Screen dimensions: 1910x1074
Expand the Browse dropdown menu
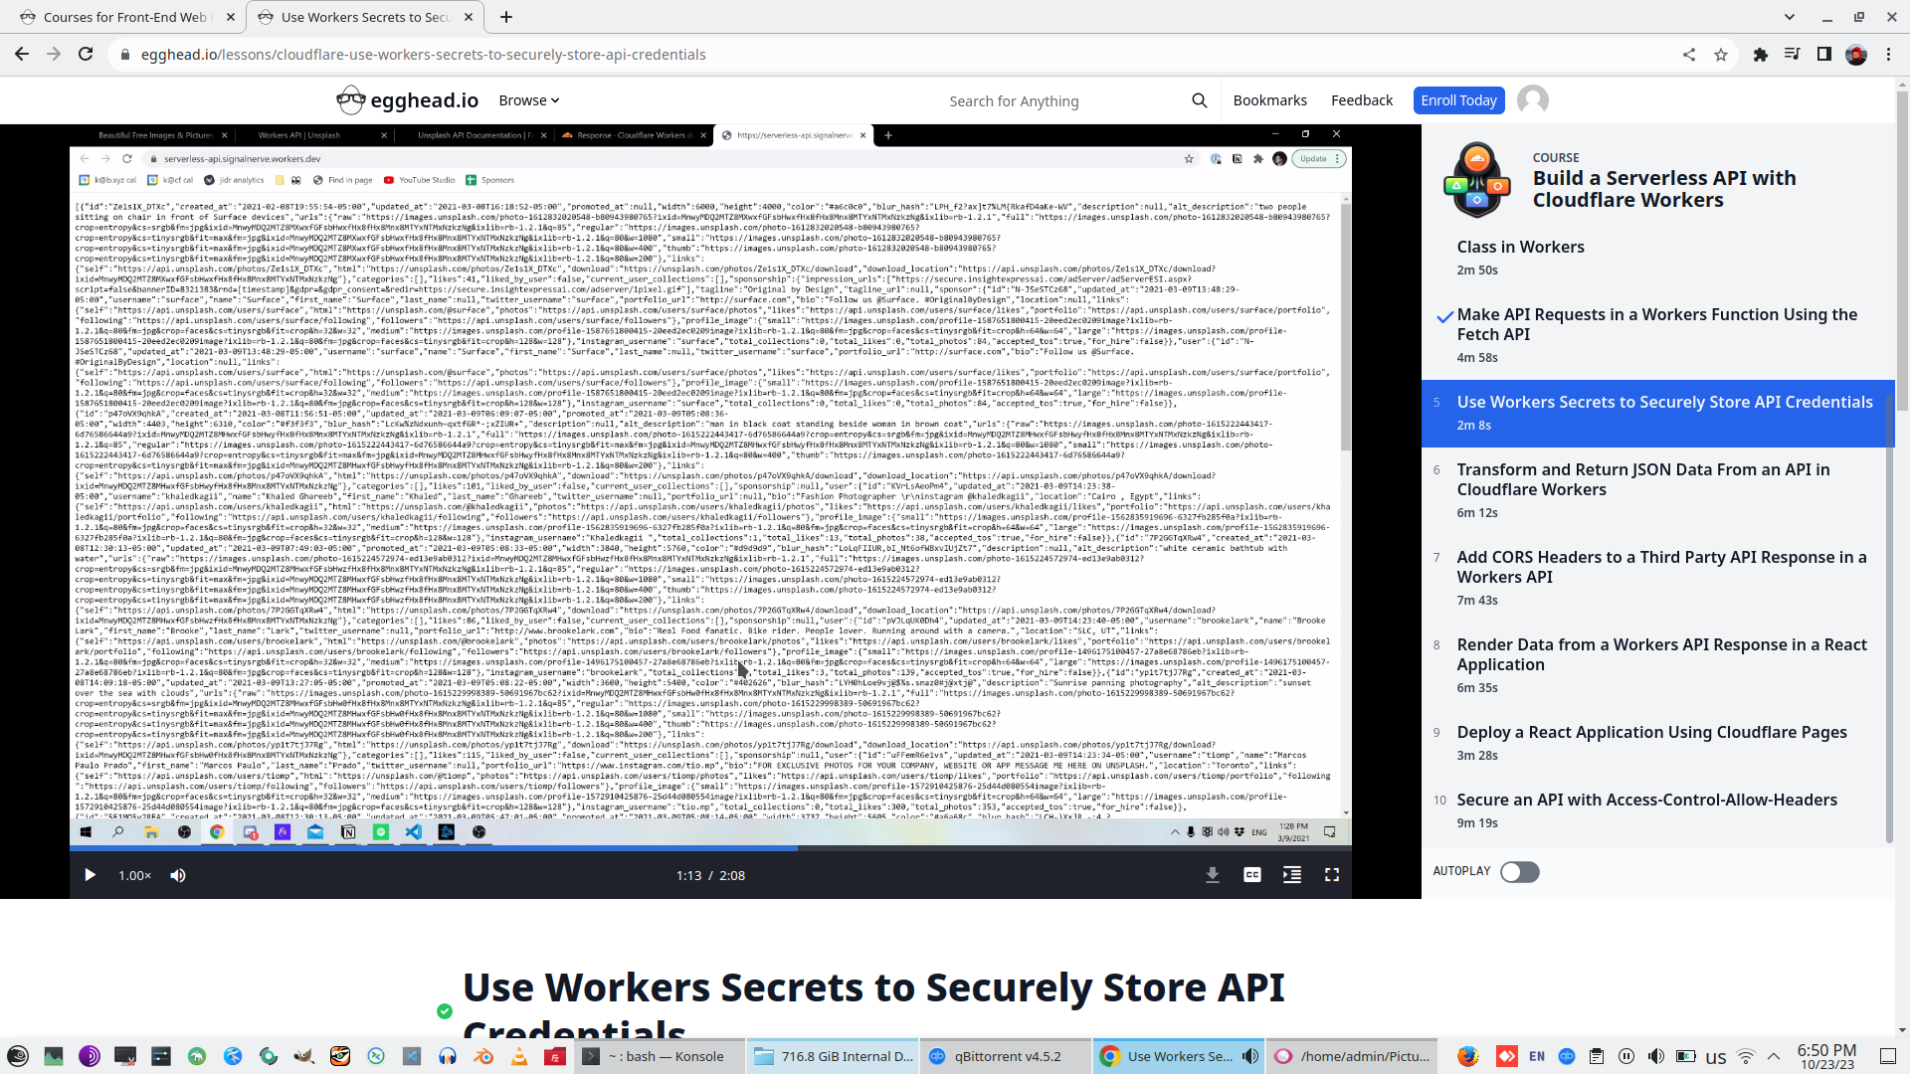[528, 100]
